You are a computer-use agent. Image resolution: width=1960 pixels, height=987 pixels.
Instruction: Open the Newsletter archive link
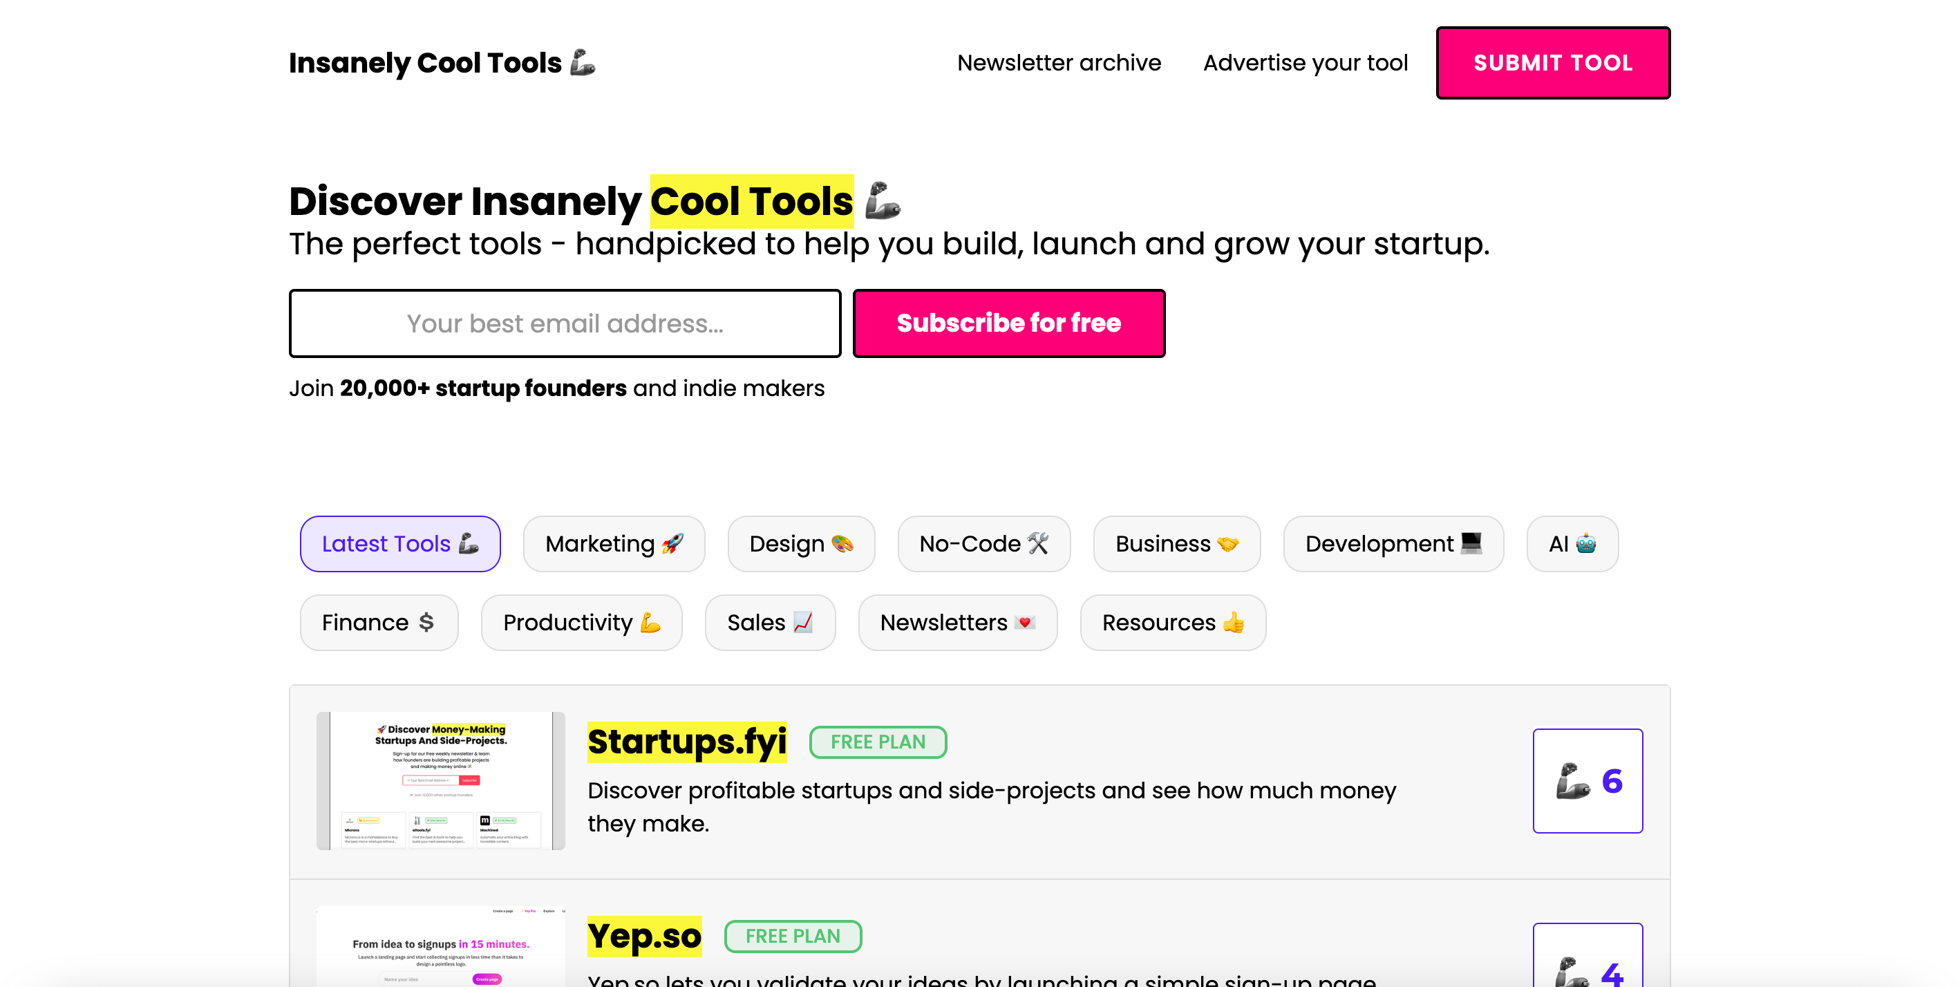[1058, 62]
